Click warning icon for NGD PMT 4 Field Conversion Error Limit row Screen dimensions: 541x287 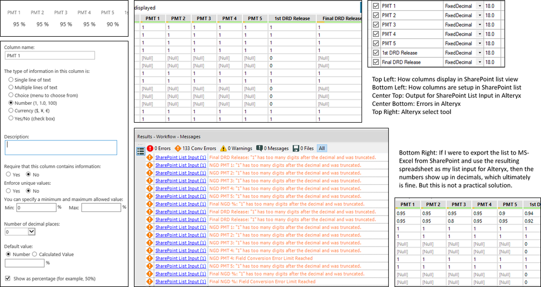150,258
